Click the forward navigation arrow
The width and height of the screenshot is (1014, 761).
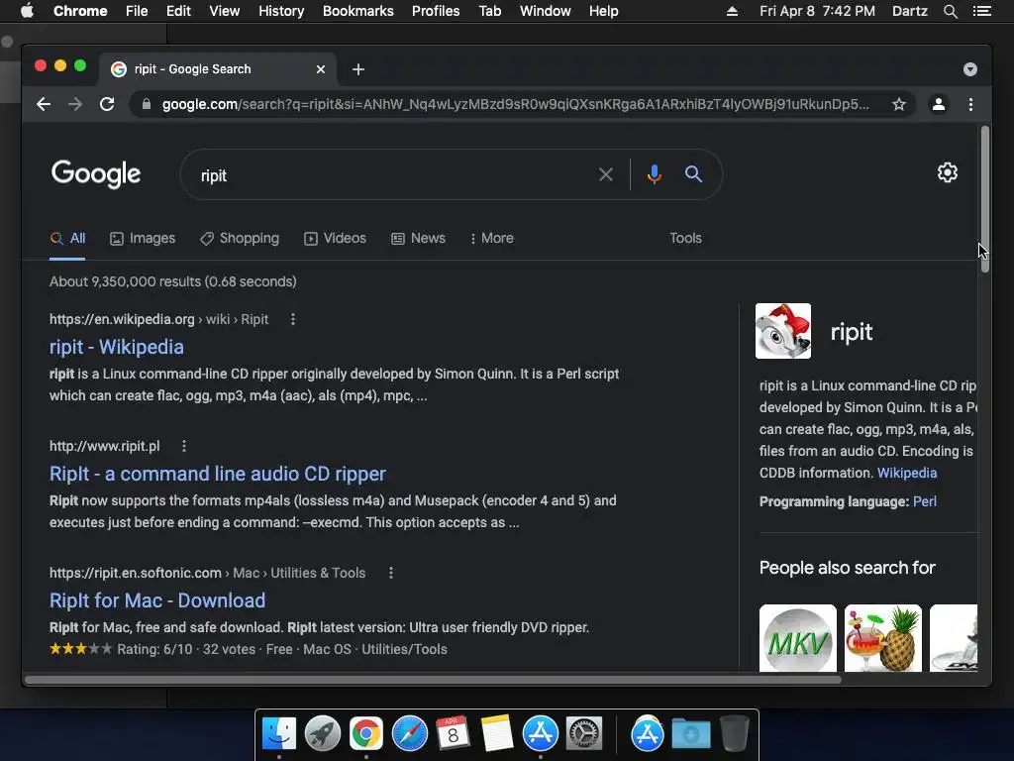tap(75, 104)
